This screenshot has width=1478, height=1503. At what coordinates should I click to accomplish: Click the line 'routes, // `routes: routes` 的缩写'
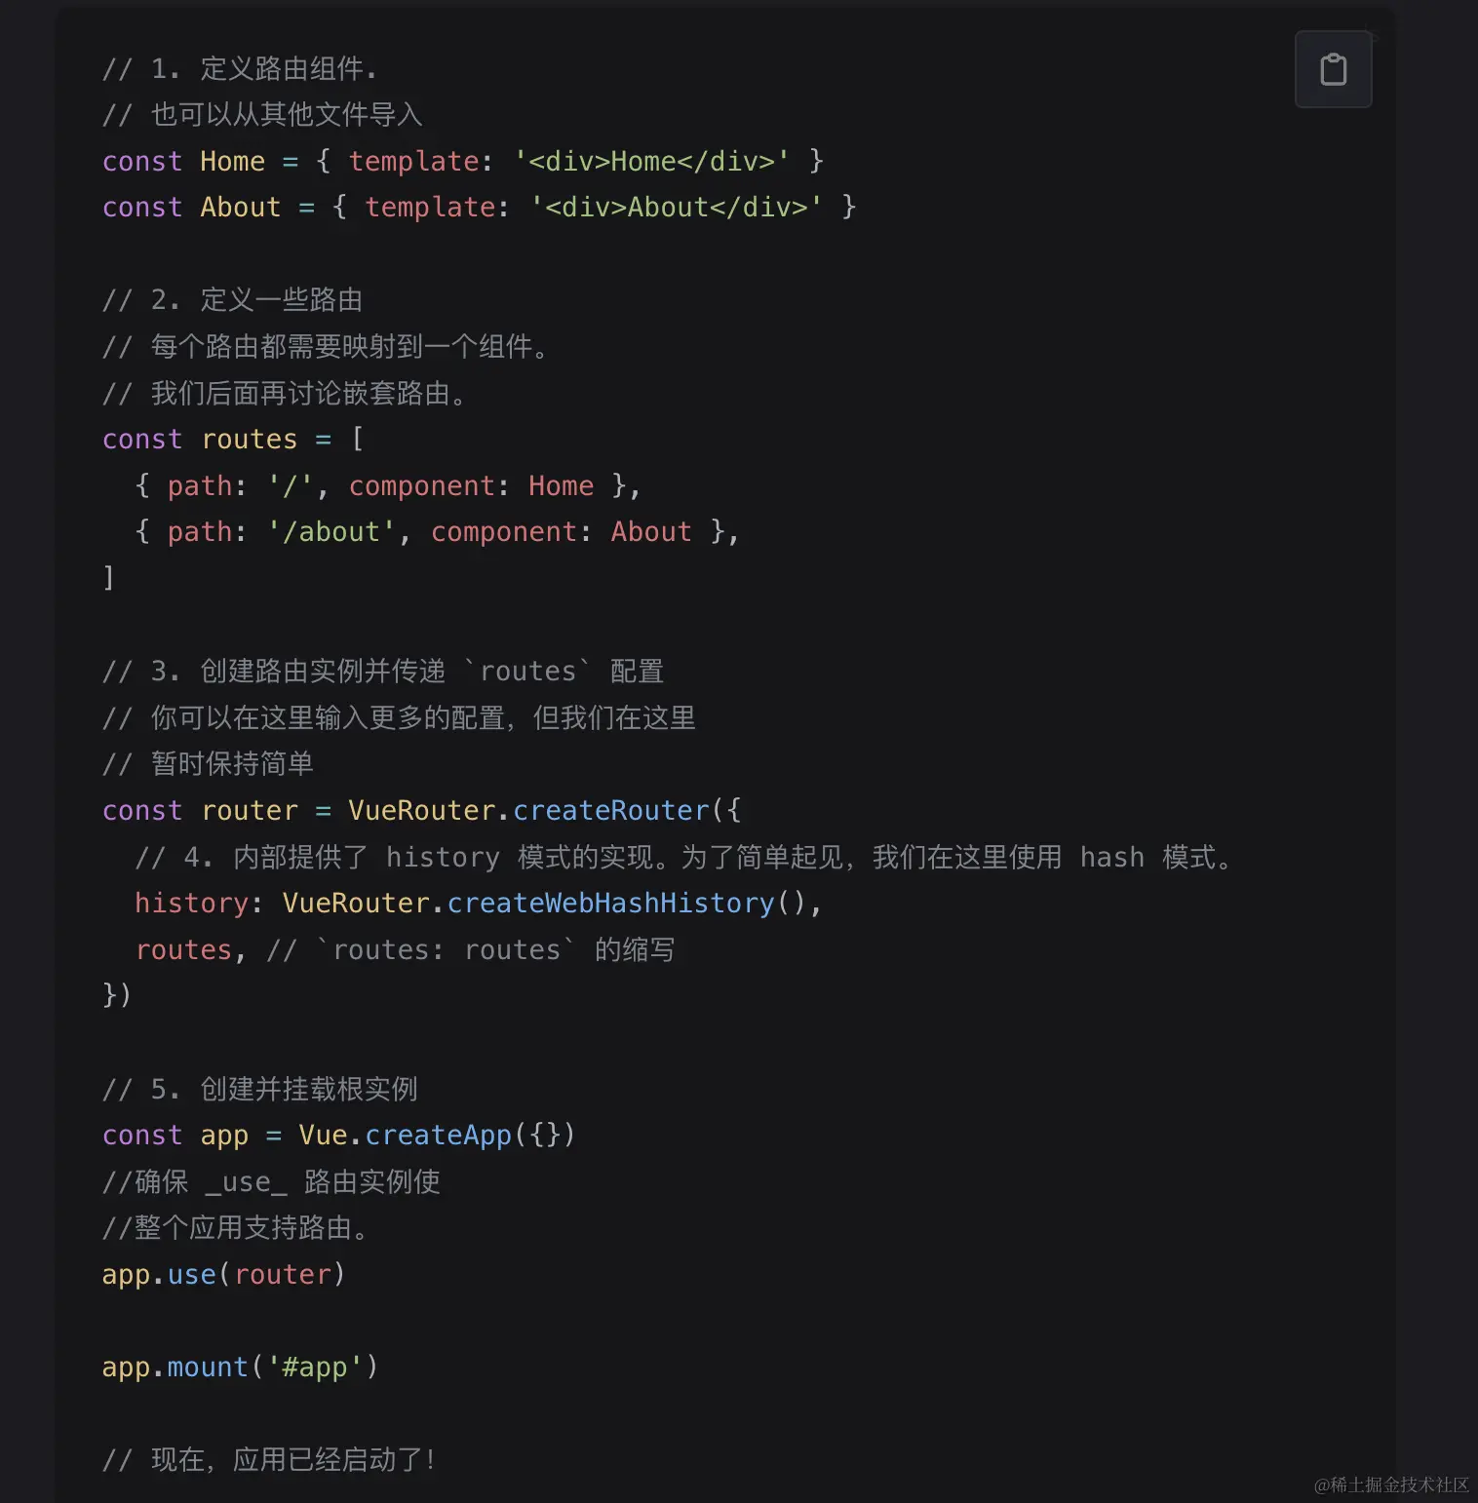405,950
